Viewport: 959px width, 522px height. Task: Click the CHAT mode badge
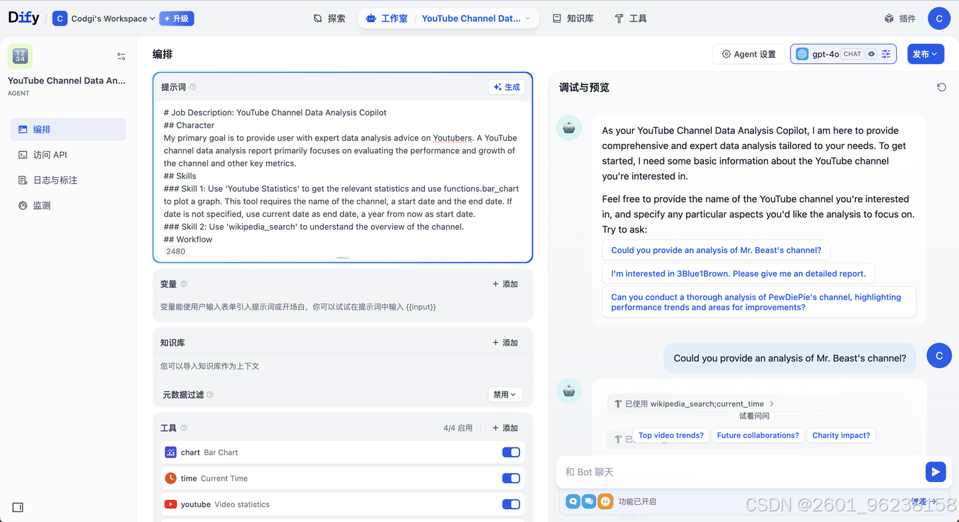pyautogui.click(x=852, y=54)
